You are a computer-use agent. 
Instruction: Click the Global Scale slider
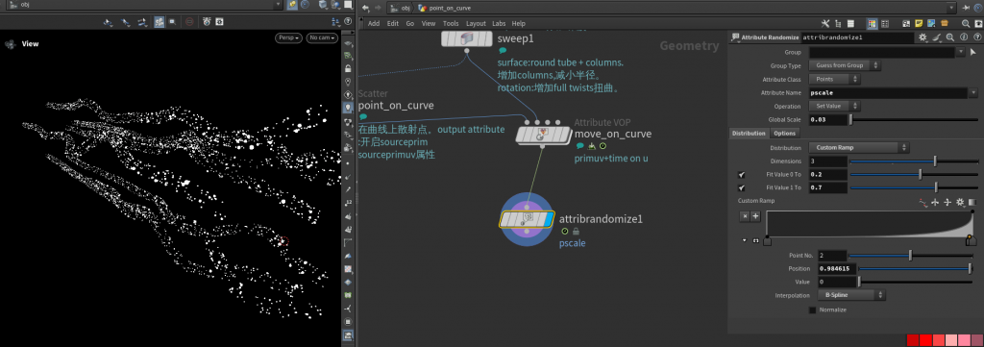tap(914, 120)
